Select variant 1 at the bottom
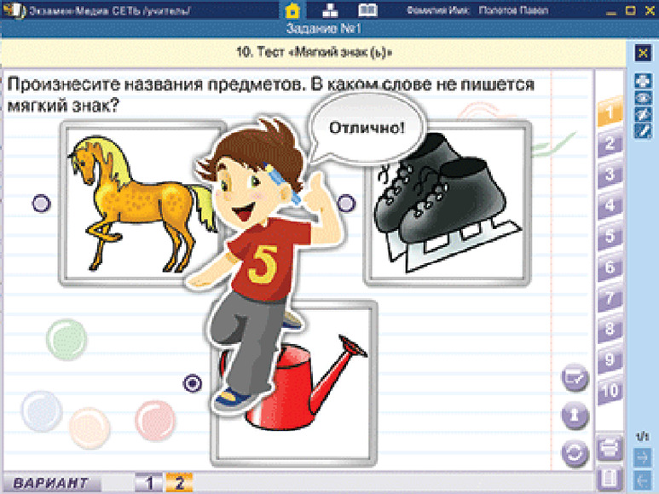 149,483
